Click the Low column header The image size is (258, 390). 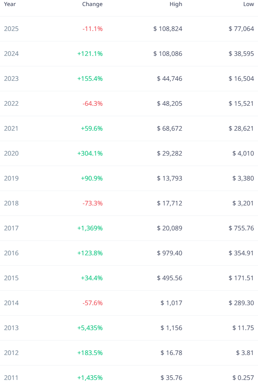tap(248, 4)
